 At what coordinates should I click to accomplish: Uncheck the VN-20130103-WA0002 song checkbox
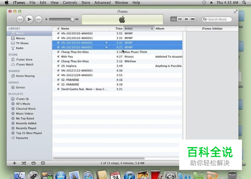[58, 33]
